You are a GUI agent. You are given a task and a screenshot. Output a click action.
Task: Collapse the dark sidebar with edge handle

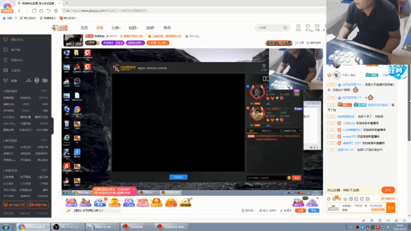pos(52,126)
